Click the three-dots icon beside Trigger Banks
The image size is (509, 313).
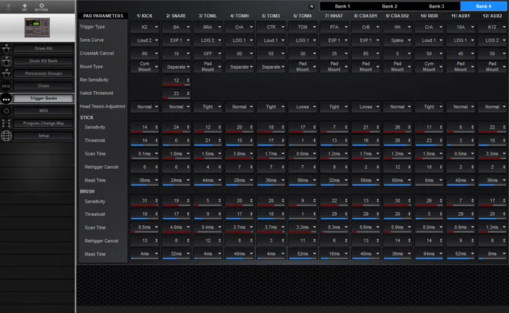[x=6, y=99]
